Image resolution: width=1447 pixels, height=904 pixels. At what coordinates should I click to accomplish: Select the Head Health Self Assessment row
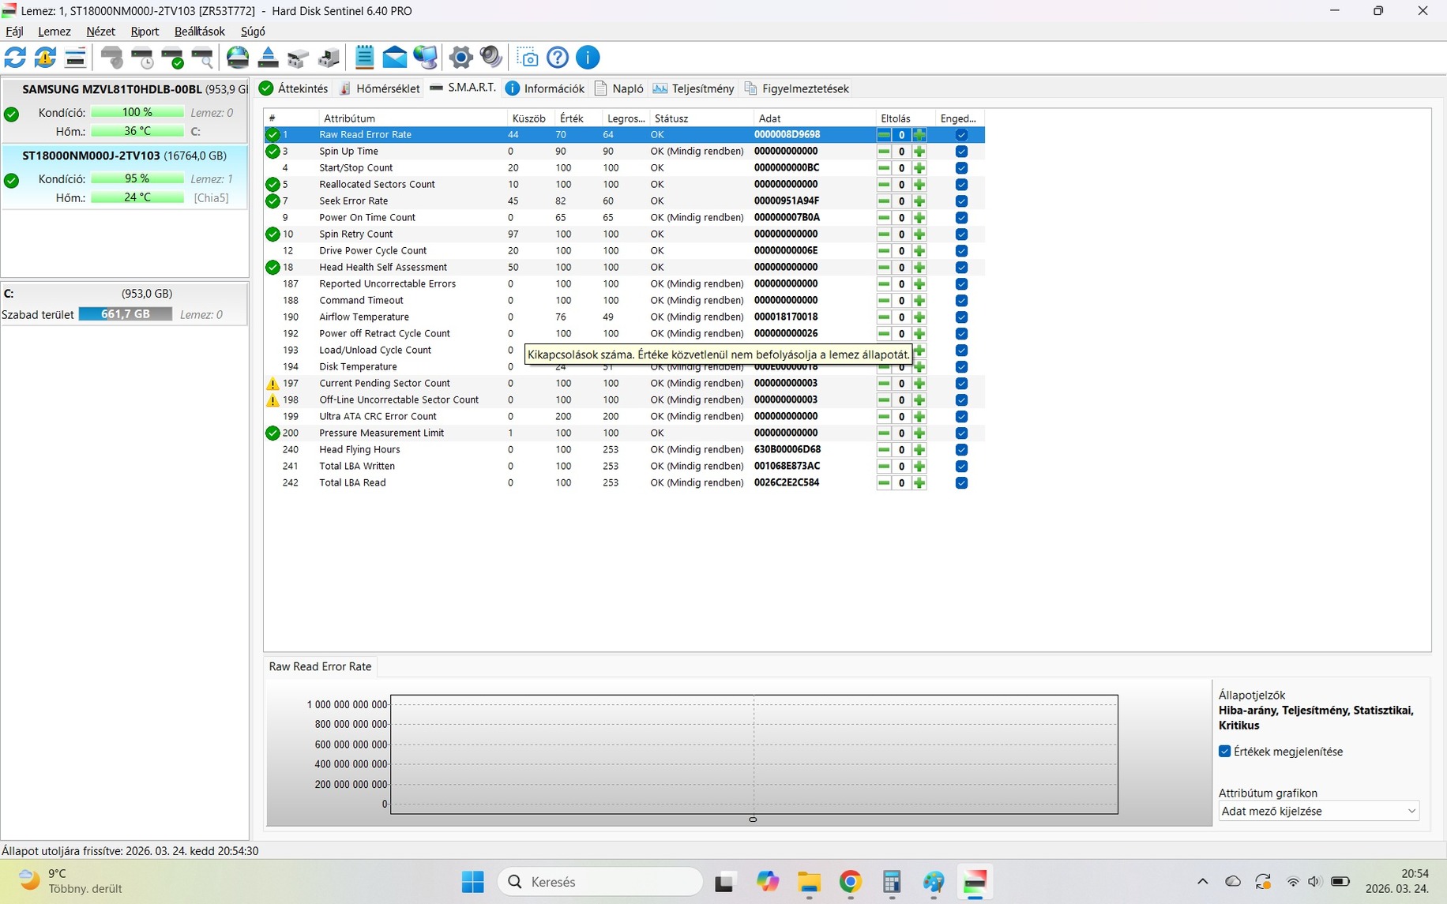point(624,268)
